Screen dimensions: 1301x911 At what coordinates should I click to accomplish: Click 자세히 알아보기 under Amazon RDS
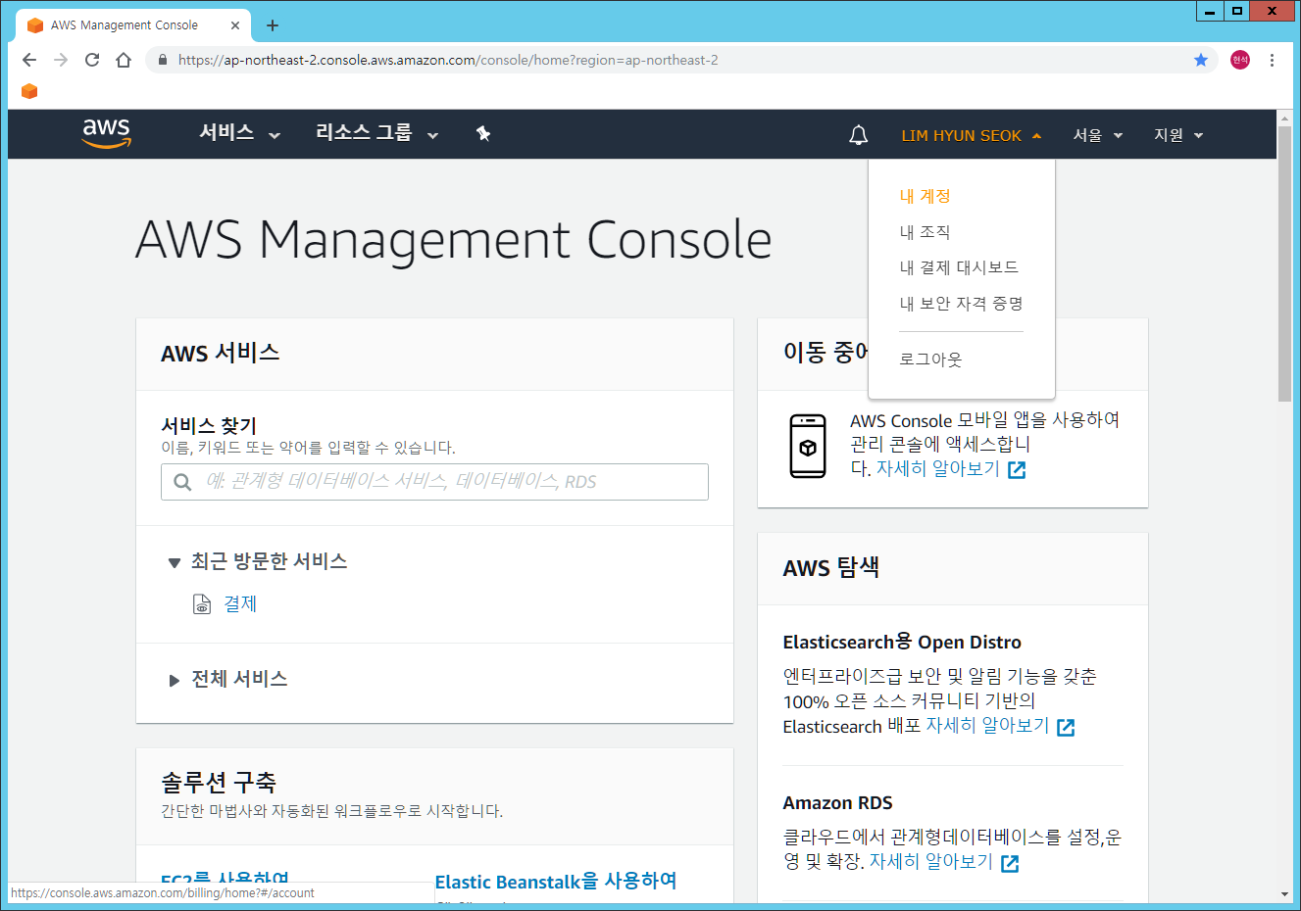point(931,862)
